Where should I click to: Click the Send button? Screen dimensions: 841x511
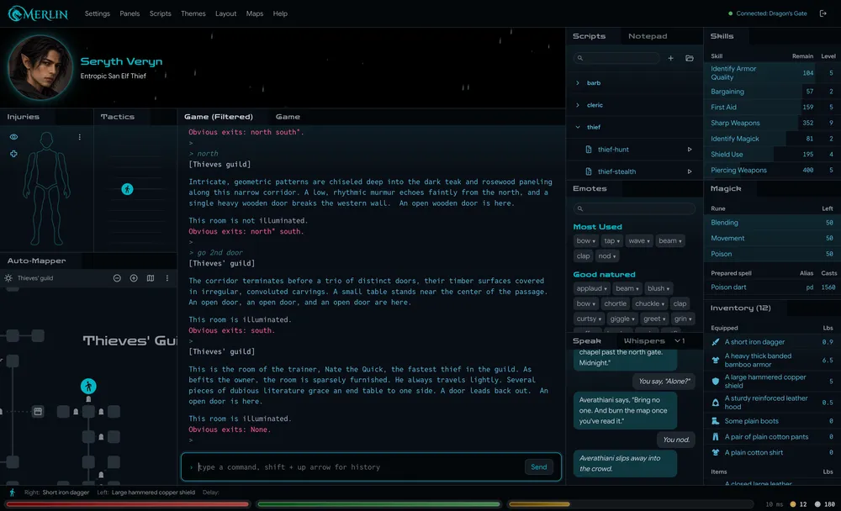pos(538,467)
